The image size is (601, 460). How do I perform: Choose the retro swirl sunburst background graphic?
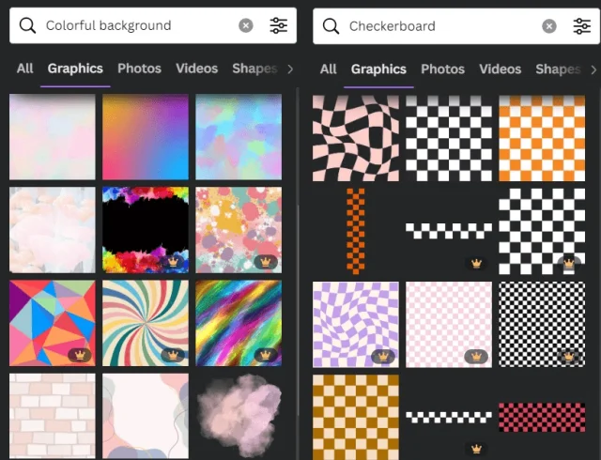[x=146, y=323]
